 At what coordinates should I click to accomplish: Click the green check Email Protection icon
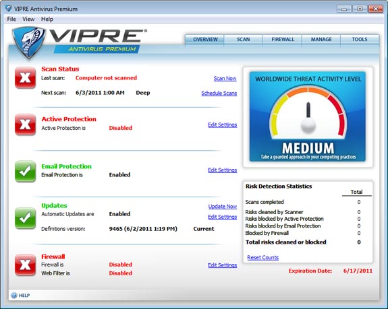point(25,171)
